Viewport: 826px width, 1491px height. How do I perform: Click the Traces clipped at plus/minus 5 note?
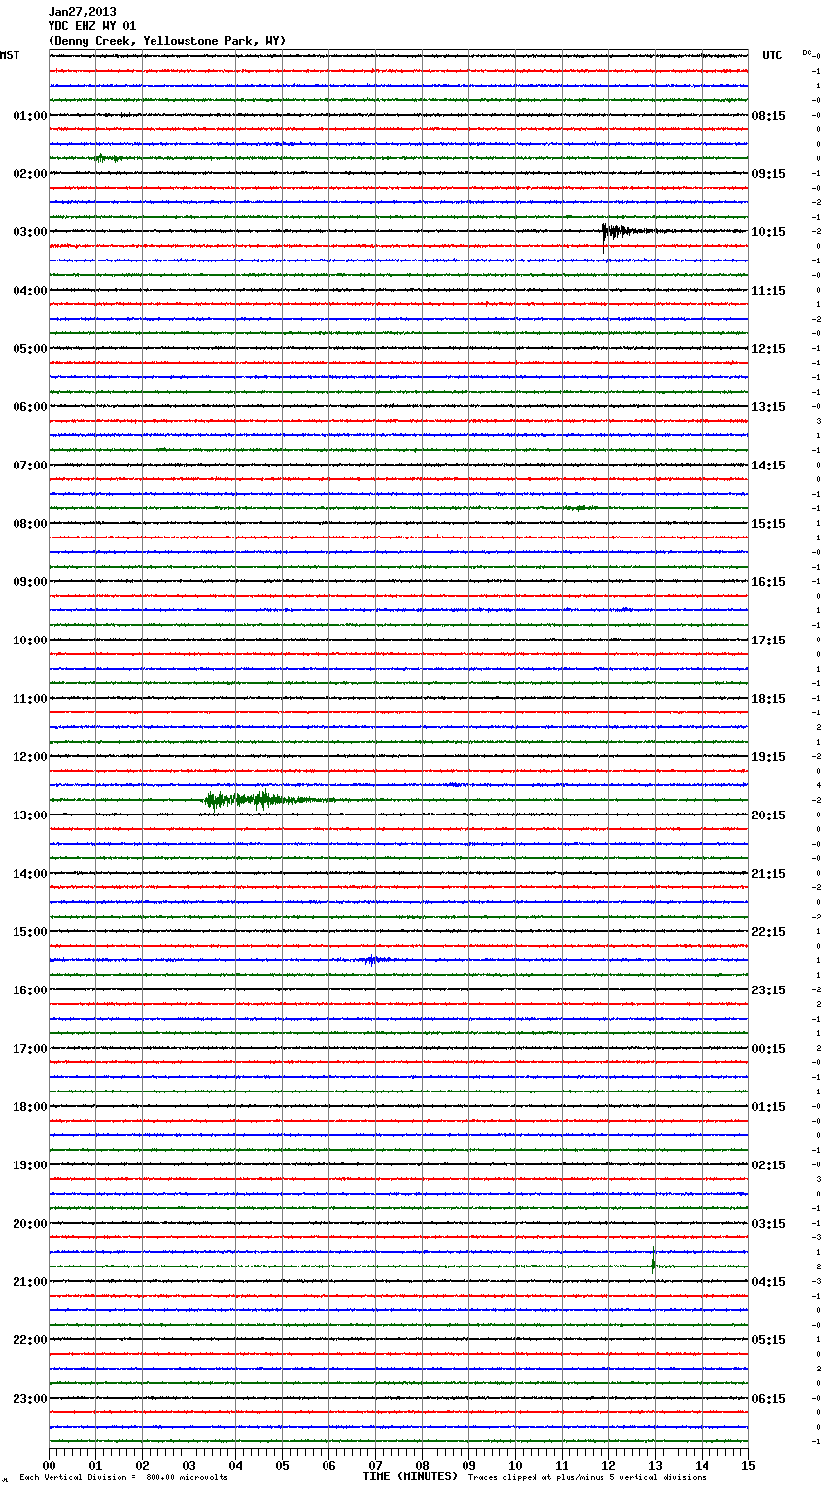click(x=587, y=1478)
